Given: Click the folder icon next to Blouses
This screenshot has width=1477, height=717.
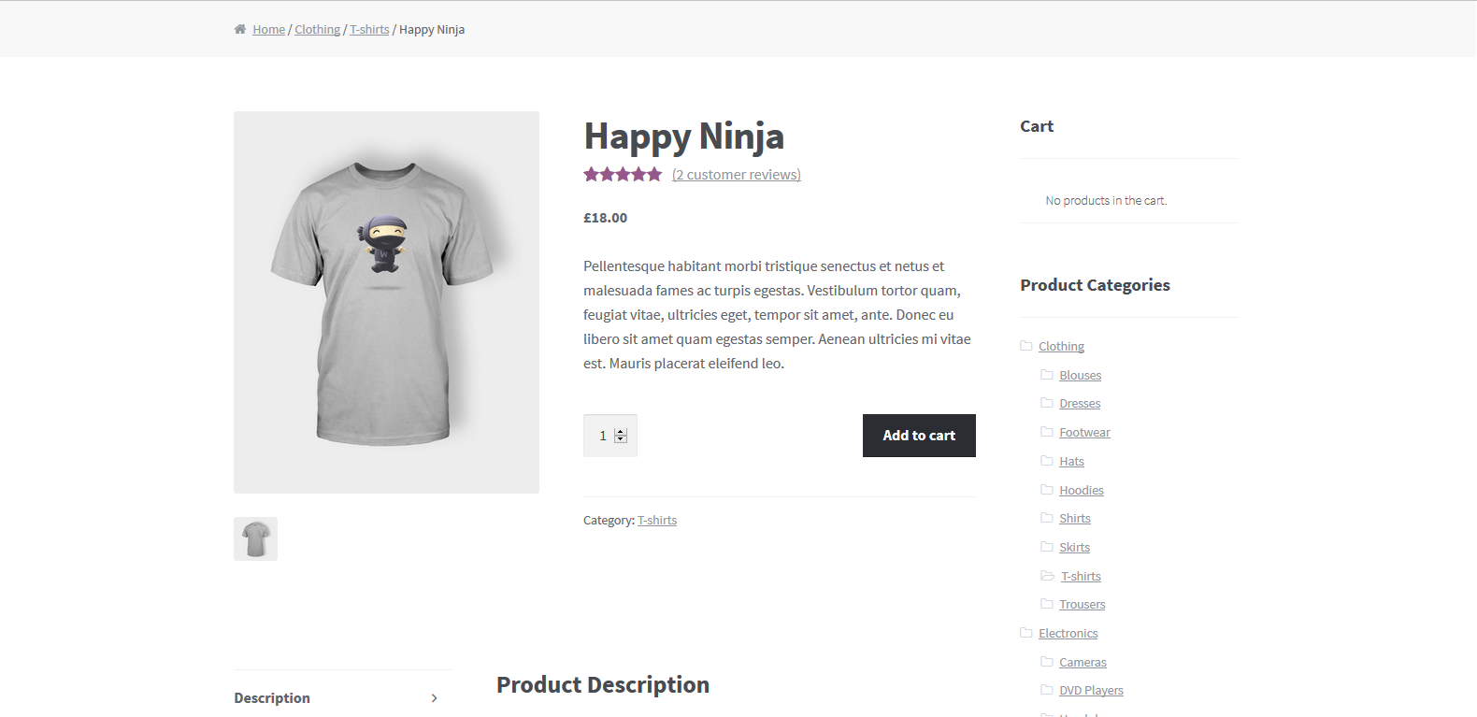Looking at the screenshot, I should pyautogui.click(x=1047, y=375).
